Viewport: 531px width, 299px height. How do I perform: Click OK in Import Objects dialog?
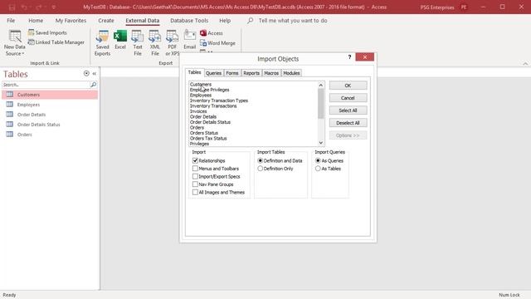348,86
